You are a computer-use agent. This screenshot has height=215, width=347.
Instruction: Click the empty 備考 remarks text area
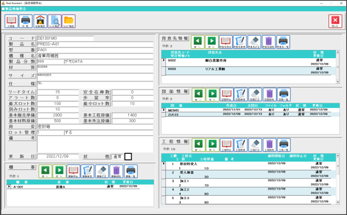click(x=95, y=144)
